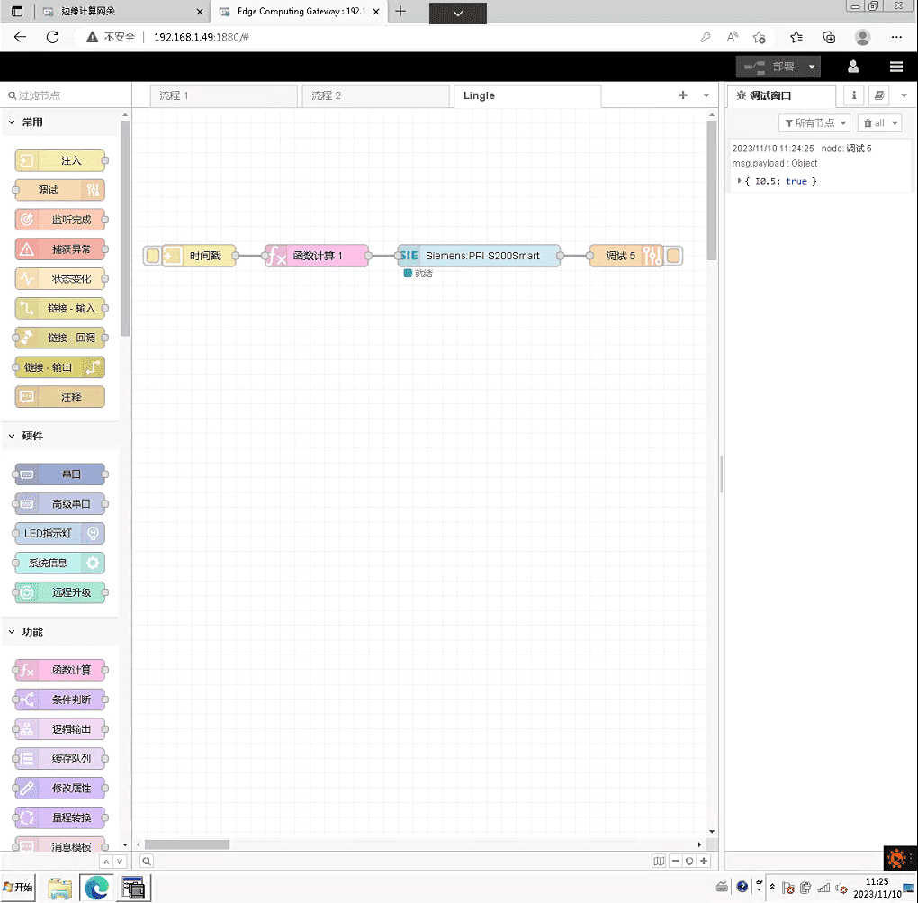Expand the I0.5 payload object in debug
918x903 pixels.
[x=740, y=181]
